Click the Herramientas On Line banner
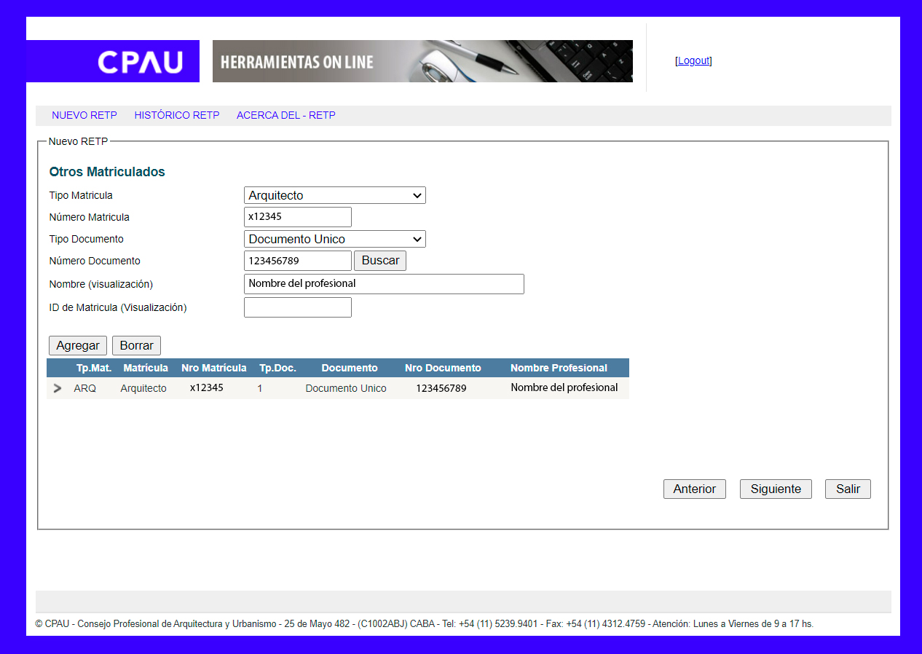The image size is (922, 654). click(422, 61)
